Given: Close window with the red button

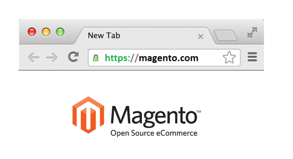Looking at the screenshot, I should coord(32,32).
